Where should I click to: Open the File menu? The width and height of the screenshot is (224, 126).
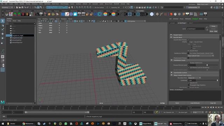point(2,4)
